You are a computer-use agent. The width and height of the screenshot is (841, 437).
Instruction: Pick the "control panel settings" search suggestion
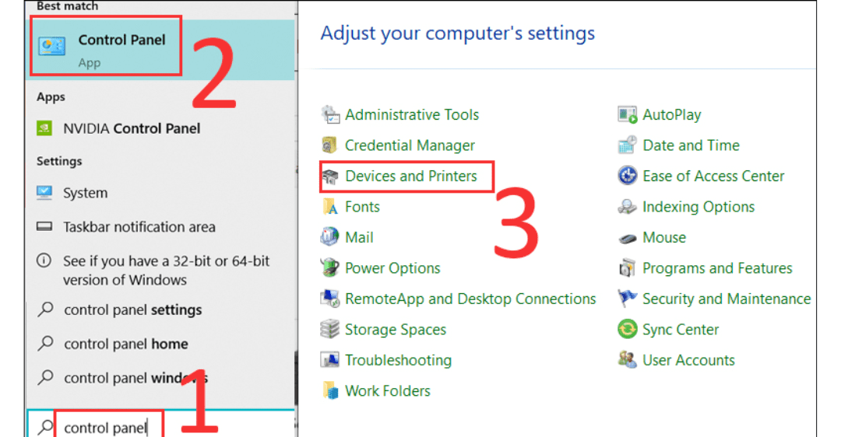coord(132,309)
